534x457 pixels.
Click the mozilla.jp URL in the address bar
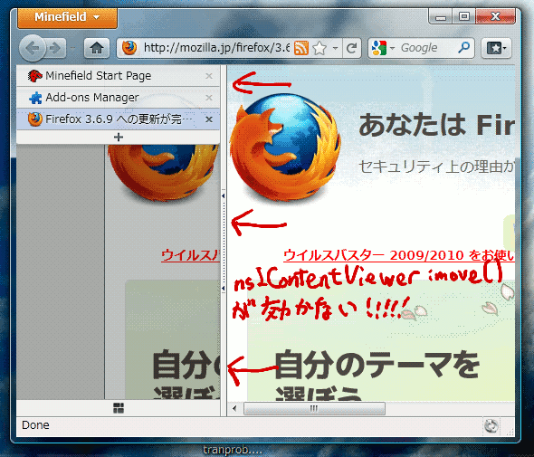(216, 48)
